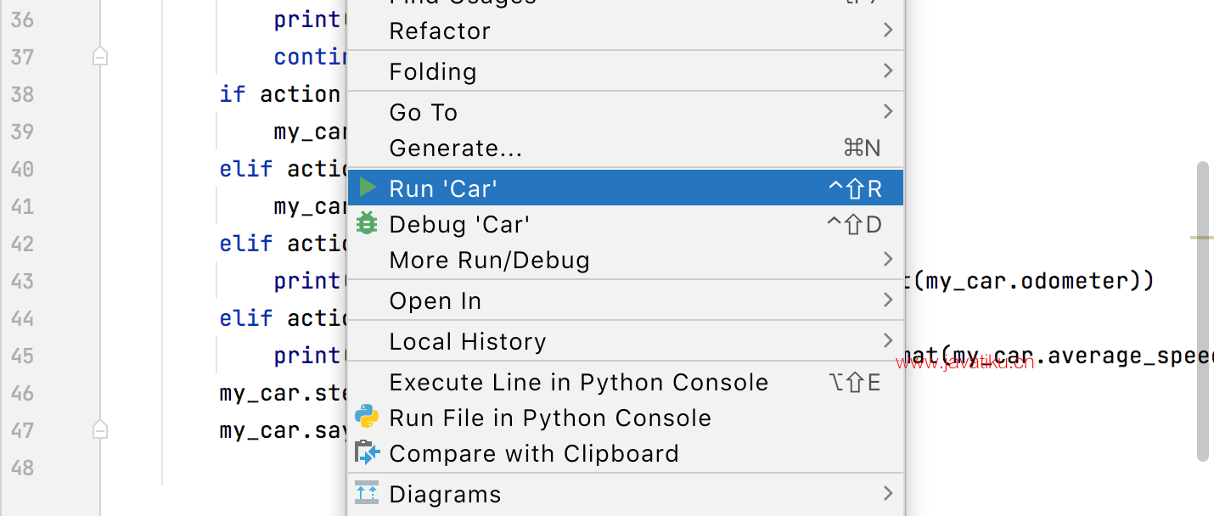Show the Local History submenu

tap(626, 341)
